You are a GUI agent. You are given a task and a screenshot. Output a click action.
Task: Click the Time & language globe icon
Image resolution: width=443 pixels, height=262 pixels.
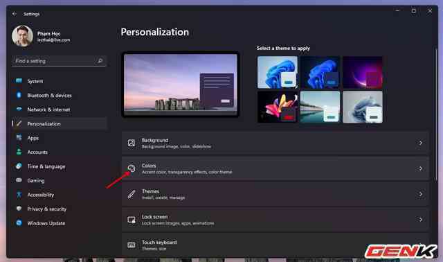[19, 166]
